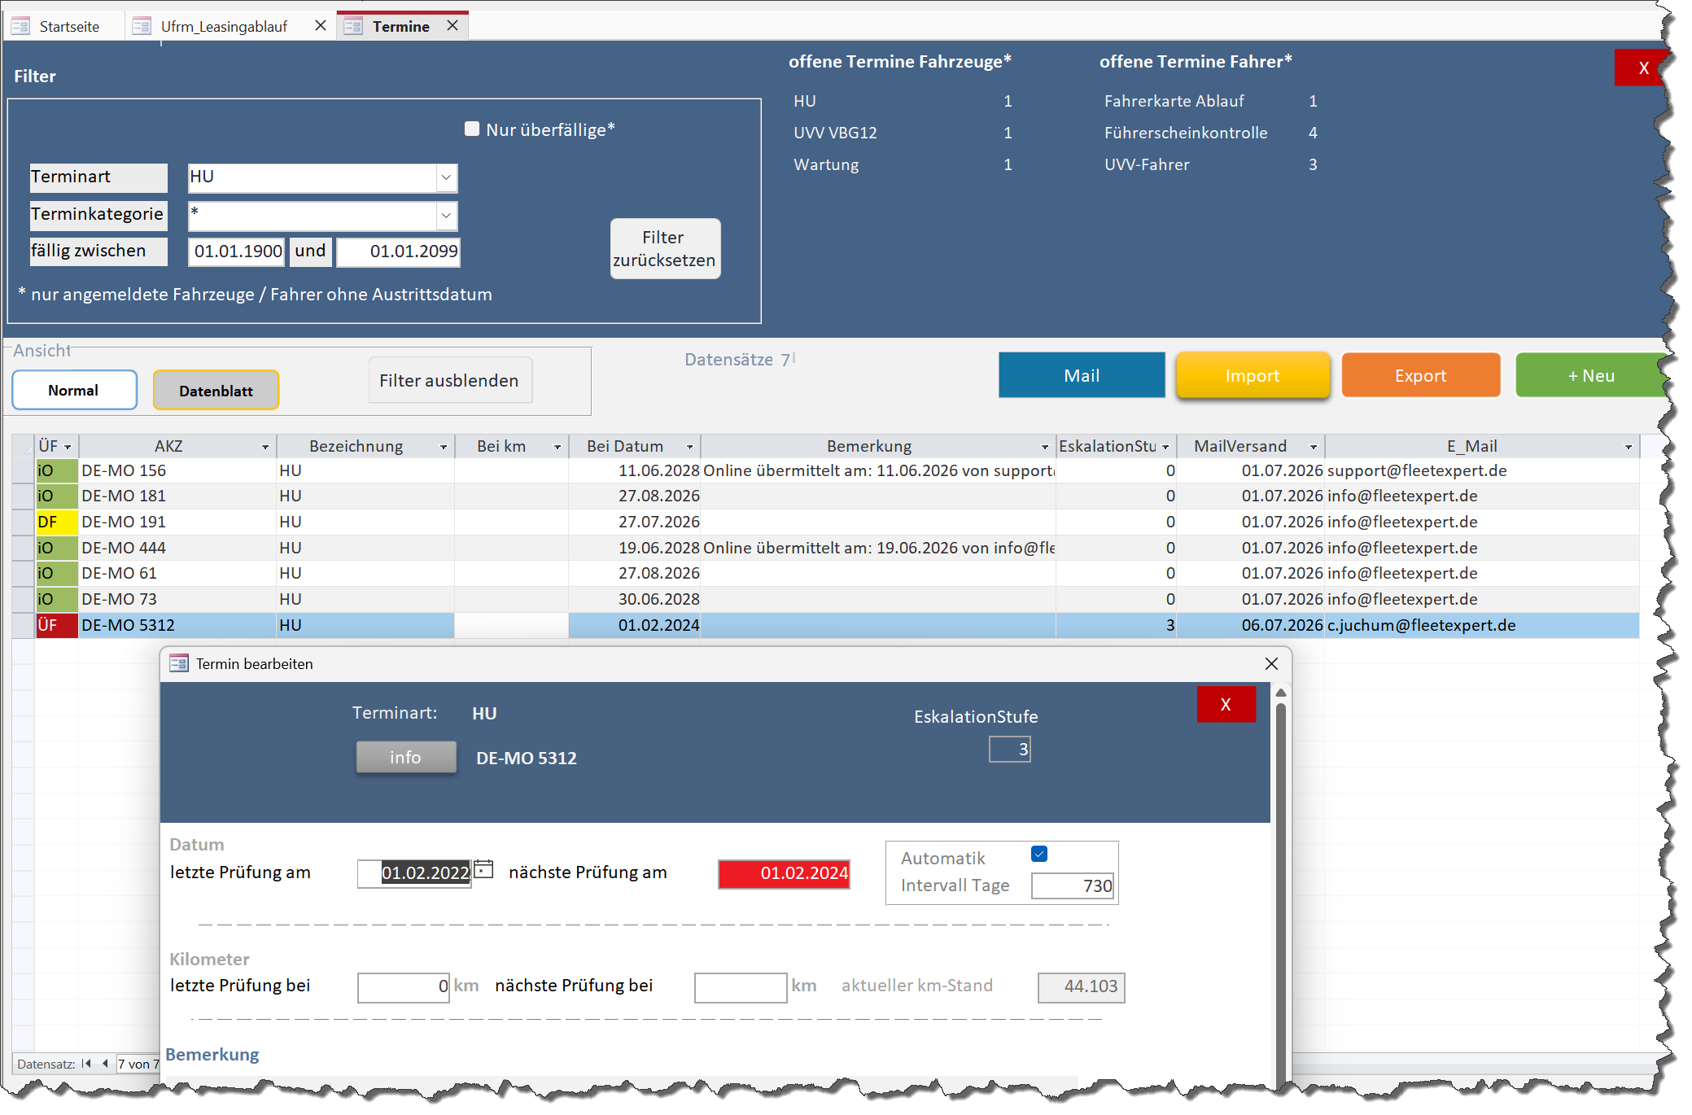This screenshot has width=1692, height=1115.
Task: Click the EskalationStufe field in dialog
Action: pyautogui.click(x=1010, y=749)
